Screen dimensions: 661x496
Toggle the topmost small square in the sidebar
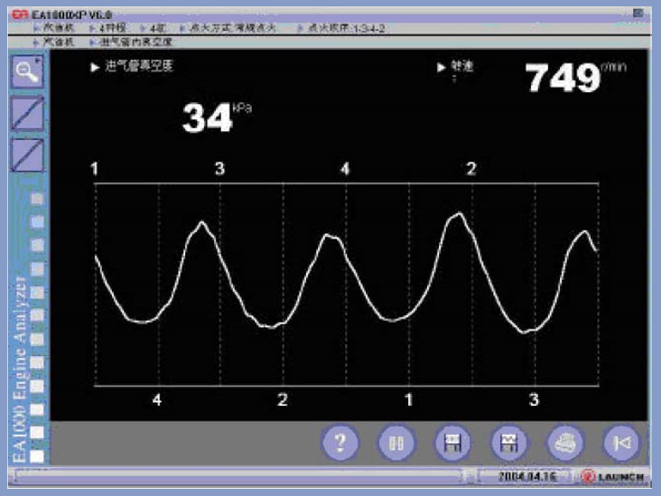coord(38,198)
